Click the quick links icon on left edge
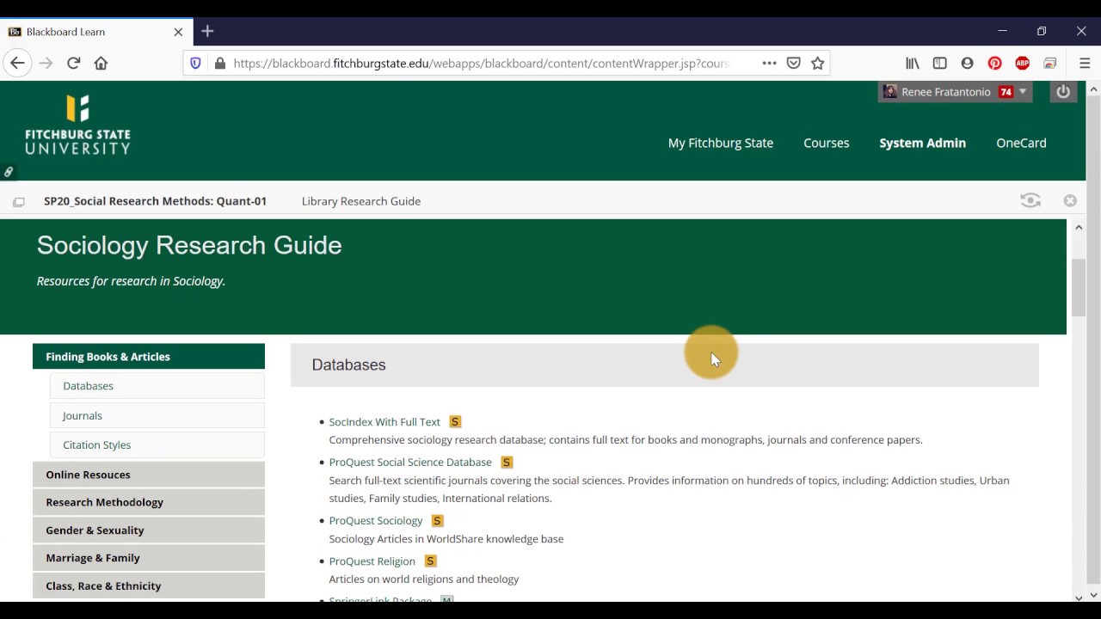Screen dimensions: 1101x619 8,172
